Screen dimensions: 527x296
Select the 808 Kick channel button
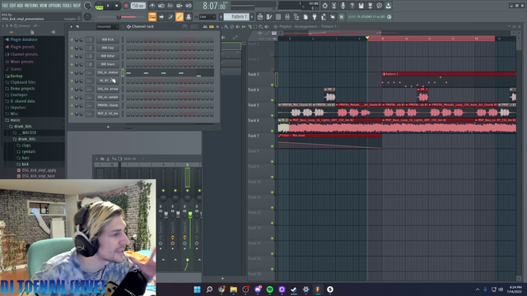tap(108, 39)
